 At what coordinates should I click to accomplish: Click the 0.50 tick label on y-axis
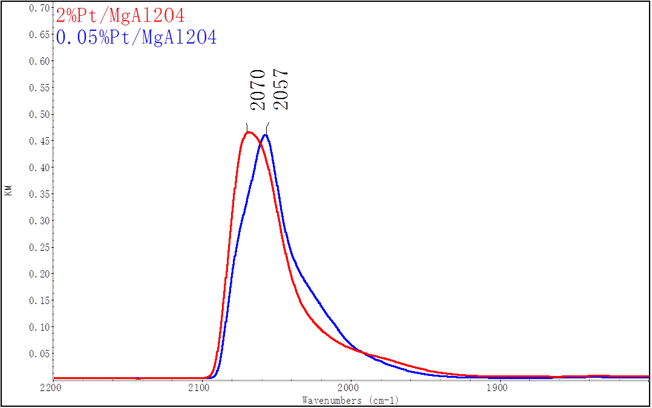pos(40,114)
